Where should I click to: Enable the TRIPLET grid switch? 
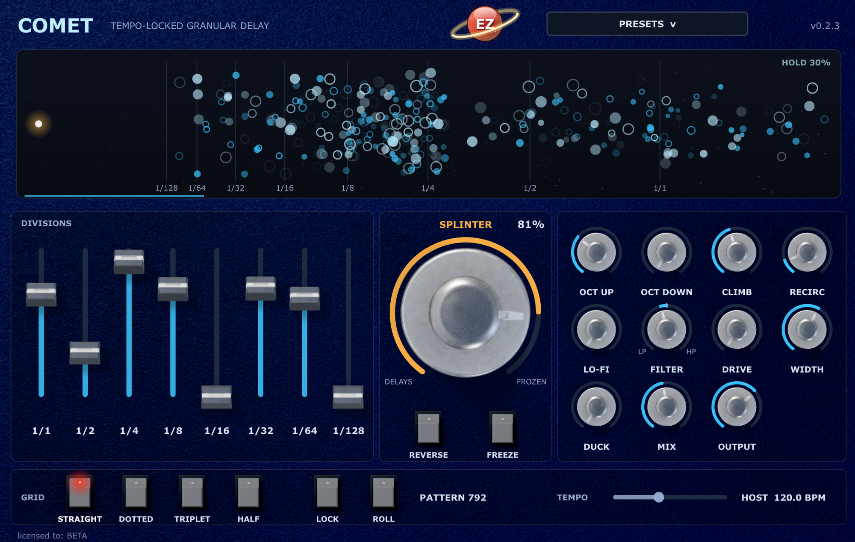coord(192,492)
